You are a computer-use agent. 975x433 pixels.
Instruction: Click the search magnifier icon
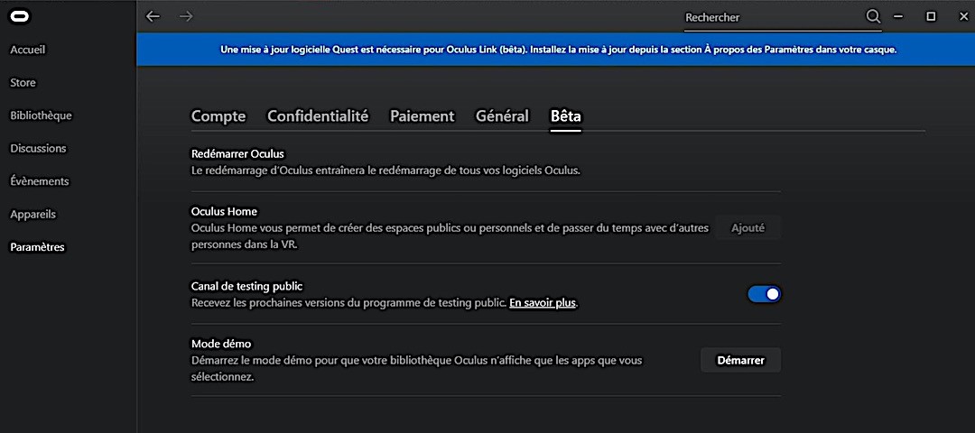click(873, 17)
